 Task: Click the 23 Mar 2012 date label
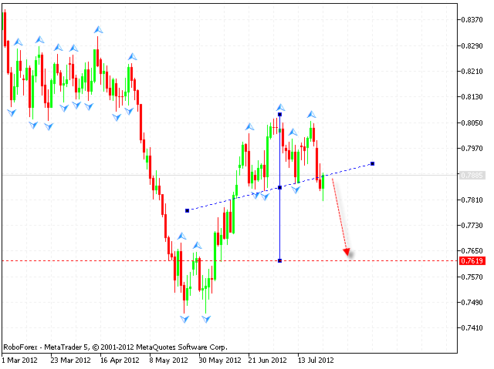coord(70,361)
